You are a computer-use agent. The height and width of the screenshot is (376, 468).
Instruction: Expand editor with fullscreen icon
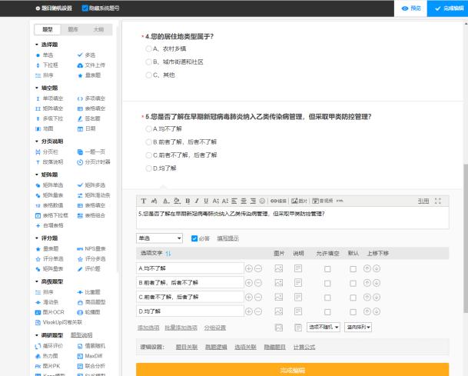click(439, 201)
